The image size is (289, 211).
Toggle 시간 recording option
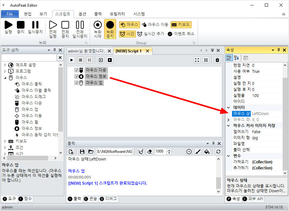pos(127,34)
